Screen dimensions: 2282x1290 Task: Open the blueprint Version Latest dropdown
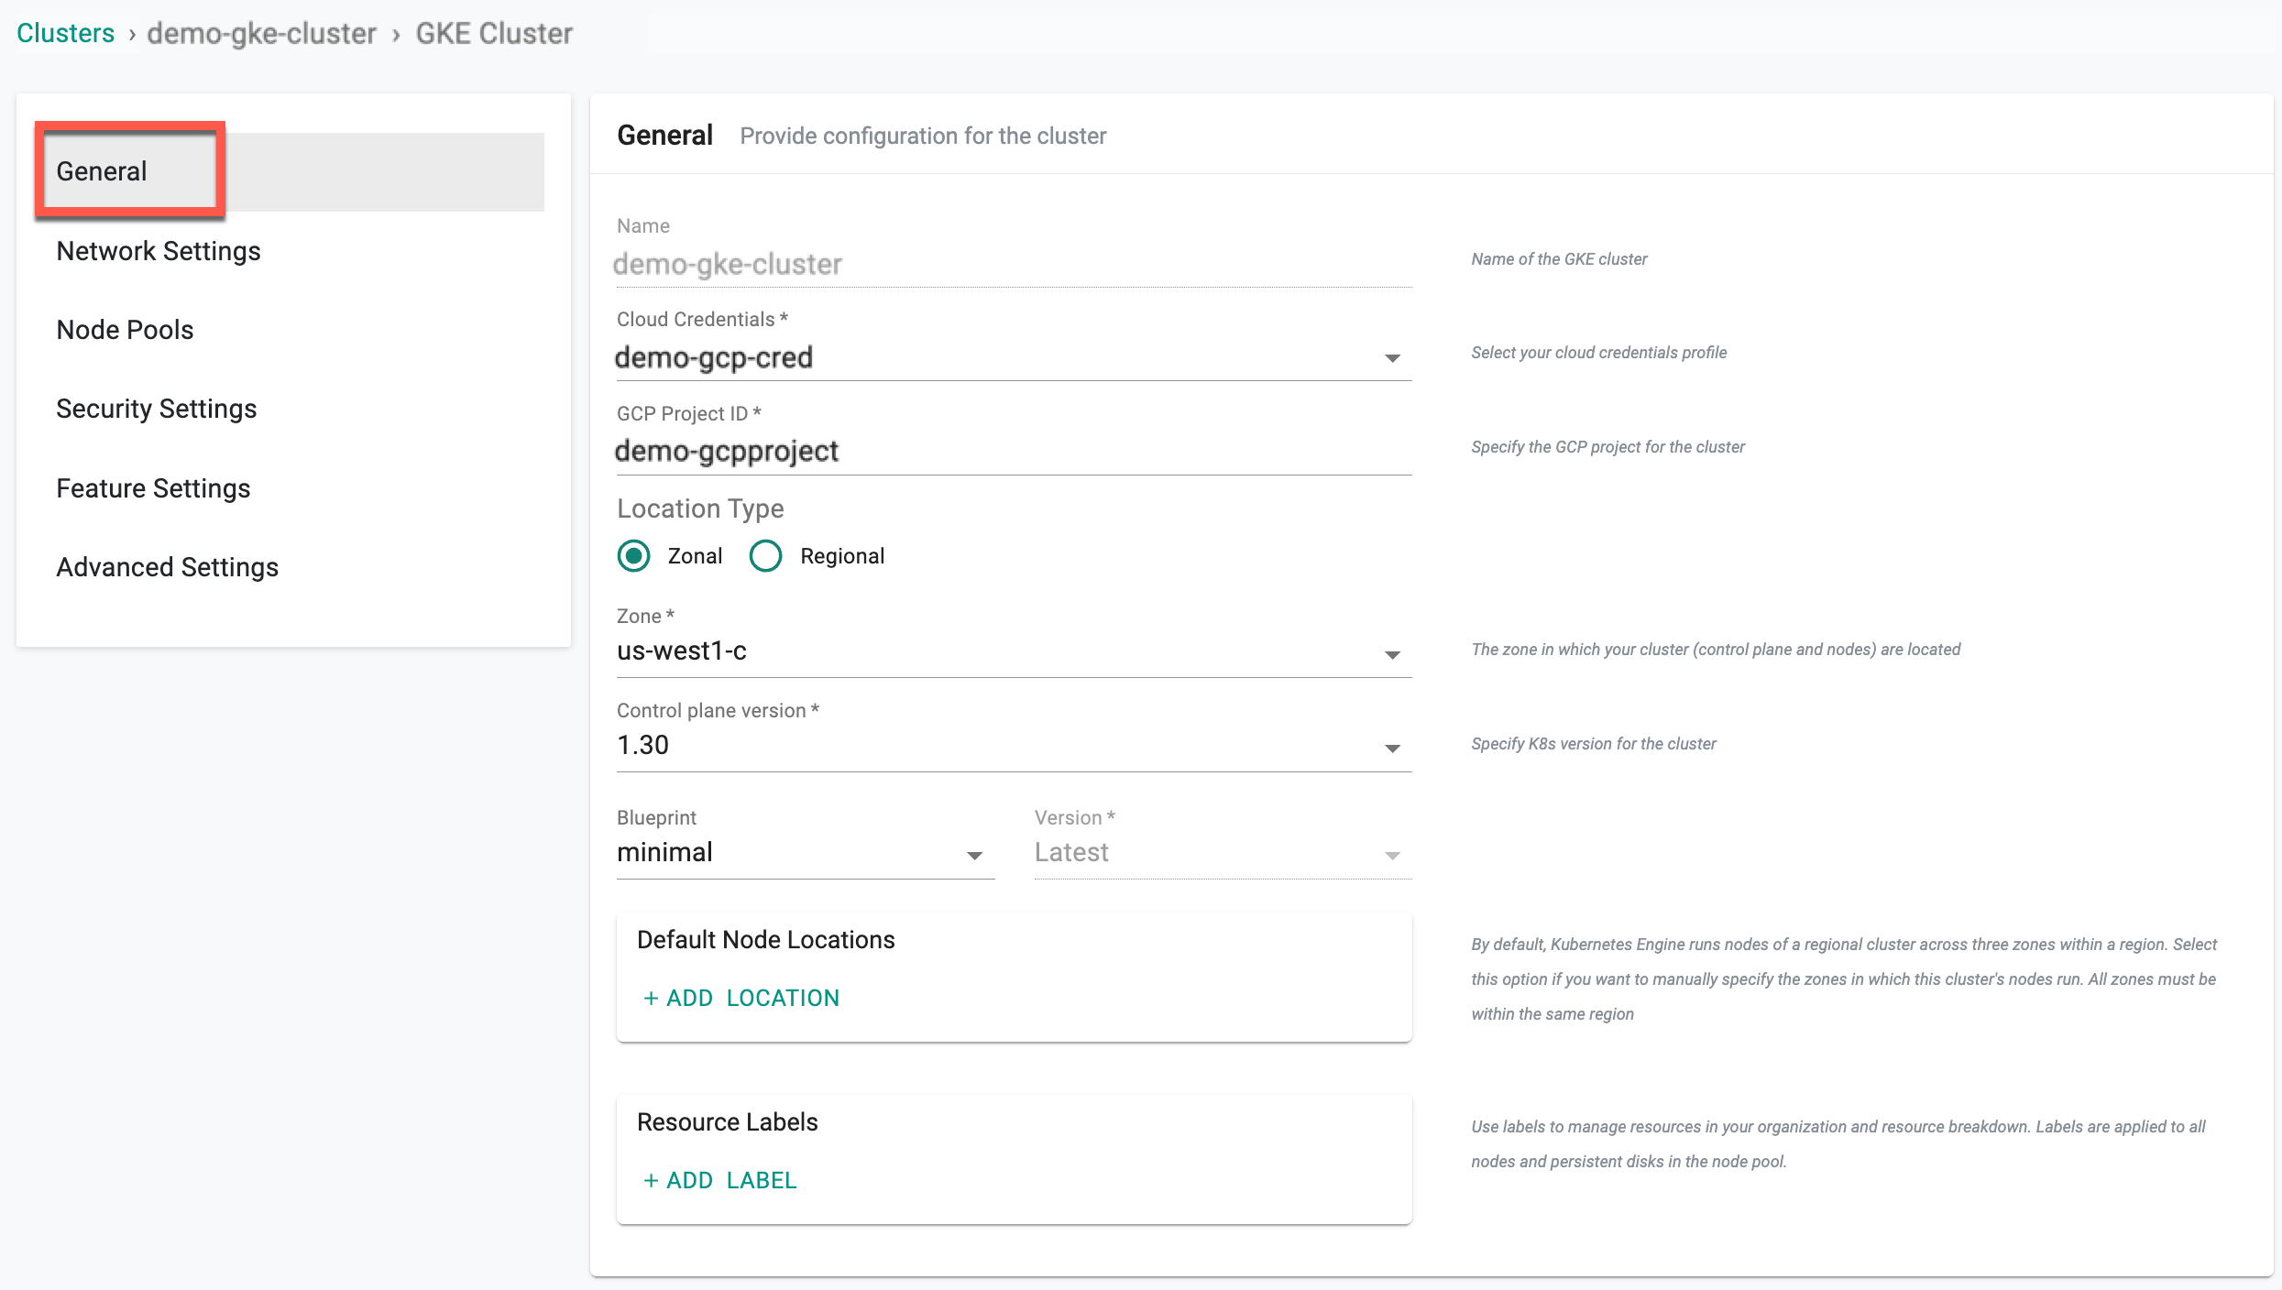(x=1391, y=855)
